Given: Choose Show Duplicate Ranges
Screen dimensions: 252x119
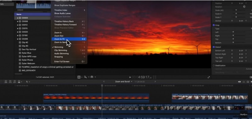Looking at the screenshot, I should pyautogui.click(x=69, y=5).
